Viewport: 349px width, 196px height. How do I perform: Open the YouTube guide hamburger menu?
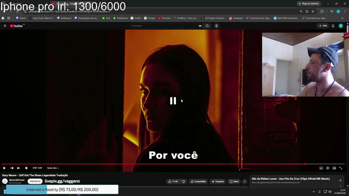click(5, 26)
